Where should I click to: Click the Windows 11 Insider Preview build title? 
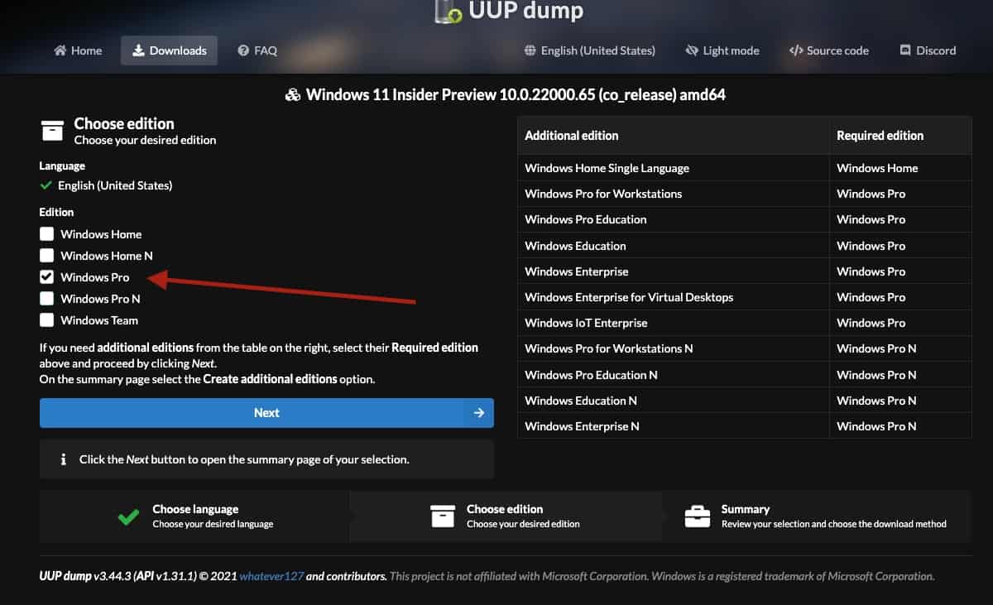516,95
